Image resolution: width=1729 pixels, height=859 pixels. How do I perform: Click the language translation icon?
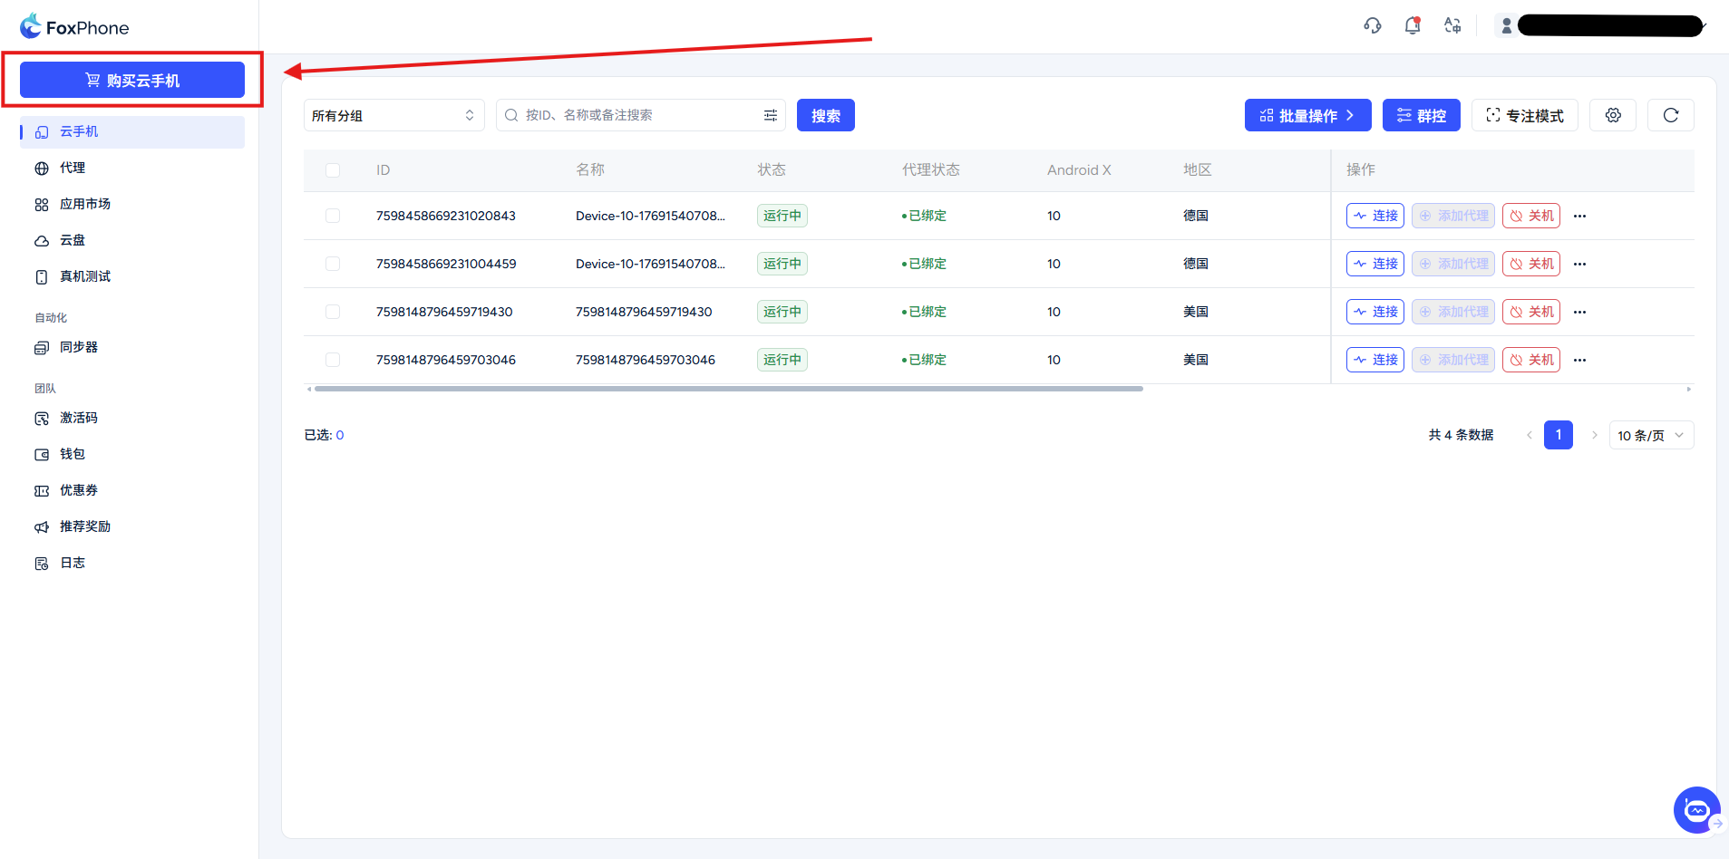1452,25
